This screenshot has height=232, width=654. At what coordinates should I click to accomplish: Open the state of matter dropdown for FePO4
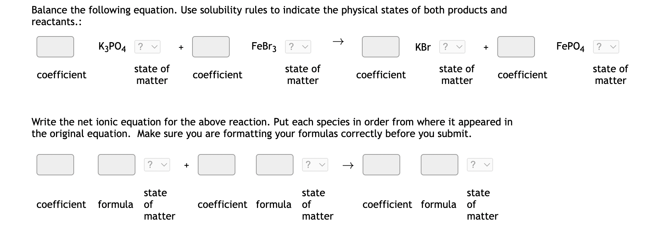click(606, 46)
